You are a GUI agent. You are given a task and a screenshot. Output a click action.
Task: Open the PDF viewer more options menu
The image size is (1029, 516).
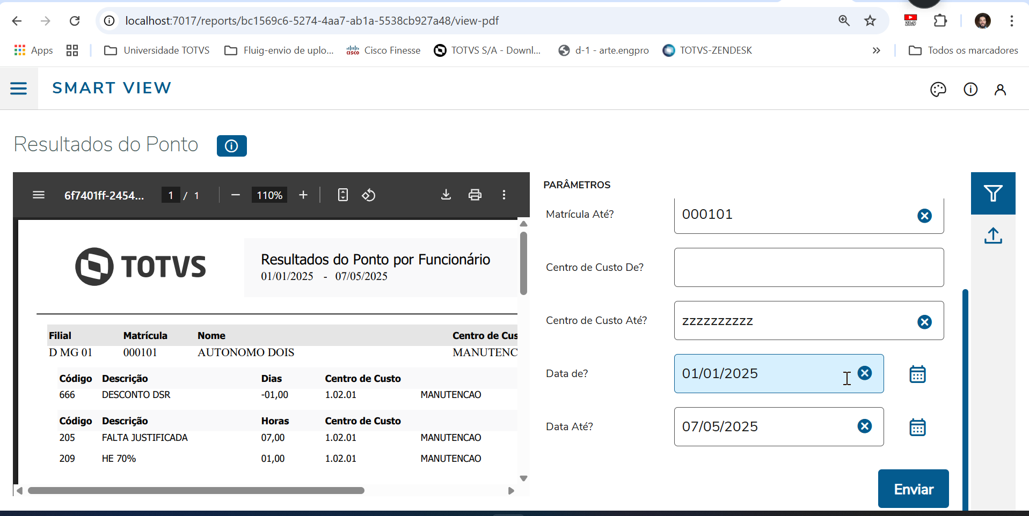tap(504, 195)
